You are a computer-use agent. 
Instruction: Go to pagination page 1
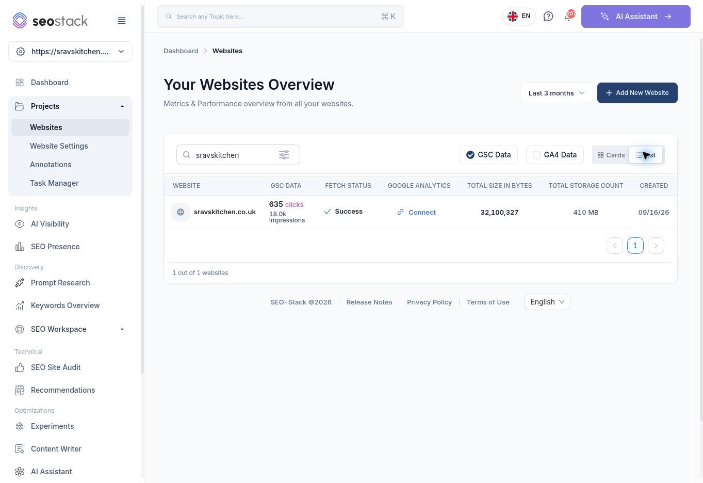(x=635, y=246)
